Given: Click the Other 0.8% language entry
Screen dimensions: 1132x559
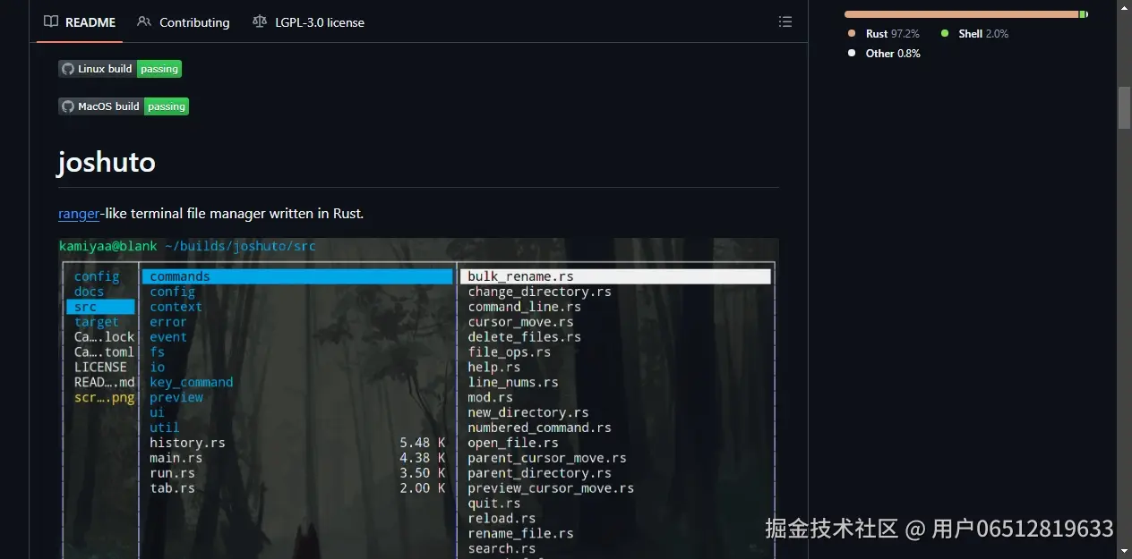Looking at the screenshot, I should (x=884, y=54).
